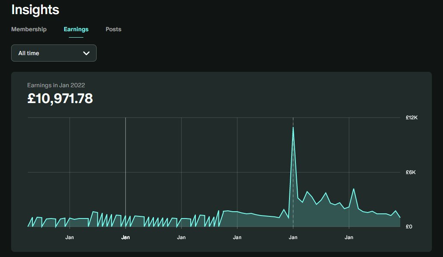Open the Posts tab

pyautogui.click(x=113, y=29)
